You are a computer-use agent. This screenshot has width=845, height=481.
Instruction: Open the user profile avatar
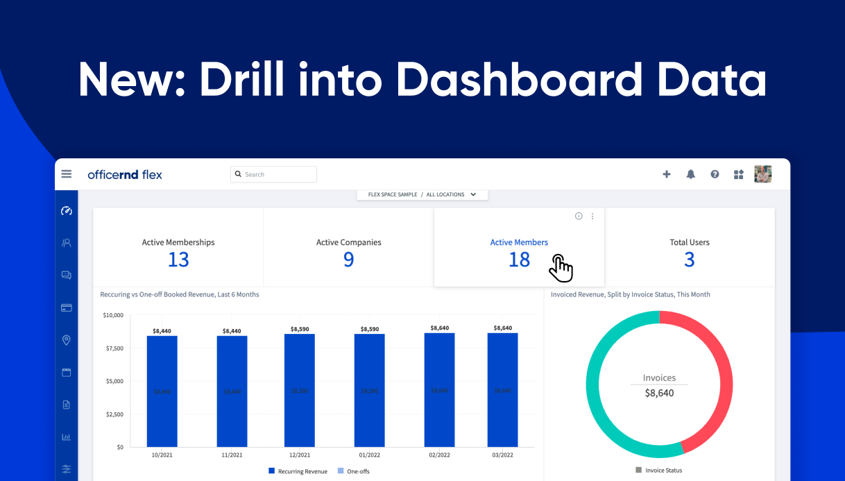[763, 174]
